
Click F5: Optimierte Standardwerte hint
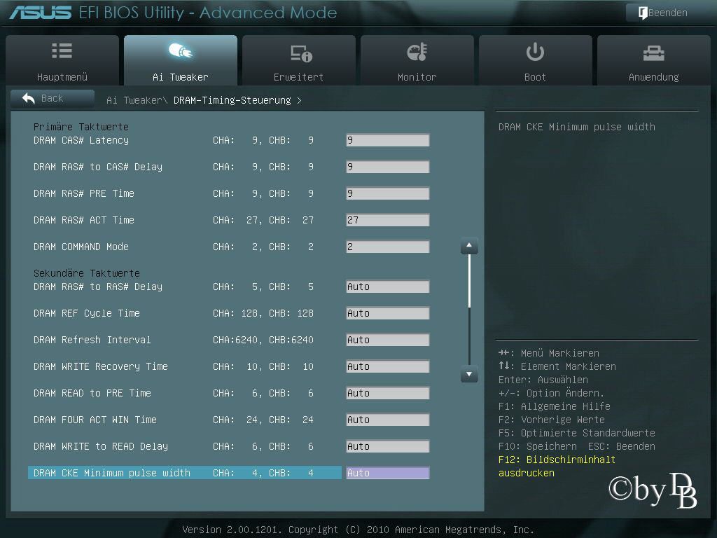tap(577, 433)
